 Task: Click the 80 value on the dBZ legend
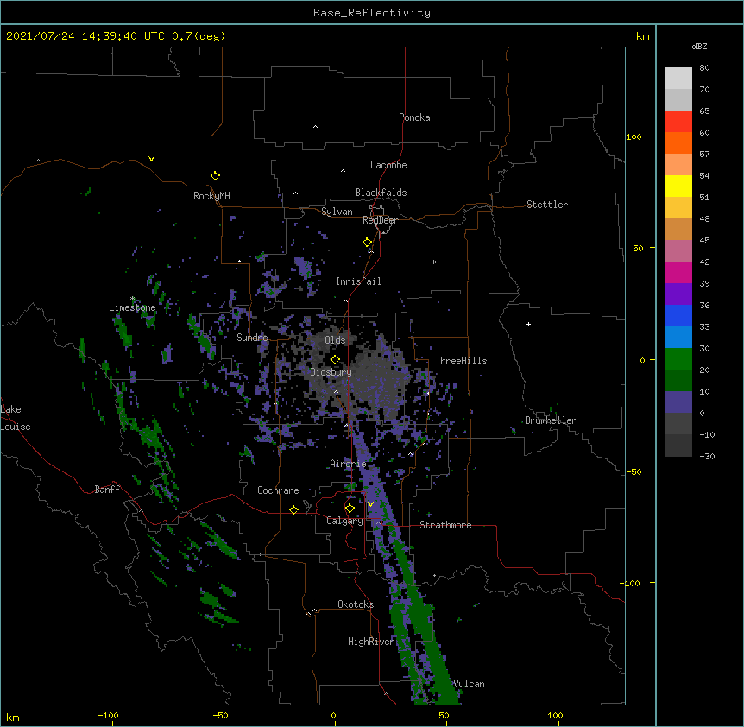coord(704,68)
